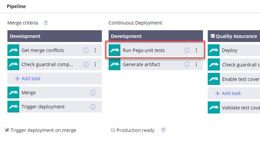This screenshot has width=260, height=142.
Task: Click the Pega icon beside Deploy task
Action: [x=214, y=50]
